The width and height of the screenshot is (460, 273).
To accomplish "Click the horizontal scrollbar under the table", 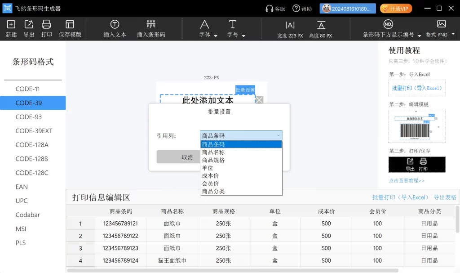I will pos(233,270).
